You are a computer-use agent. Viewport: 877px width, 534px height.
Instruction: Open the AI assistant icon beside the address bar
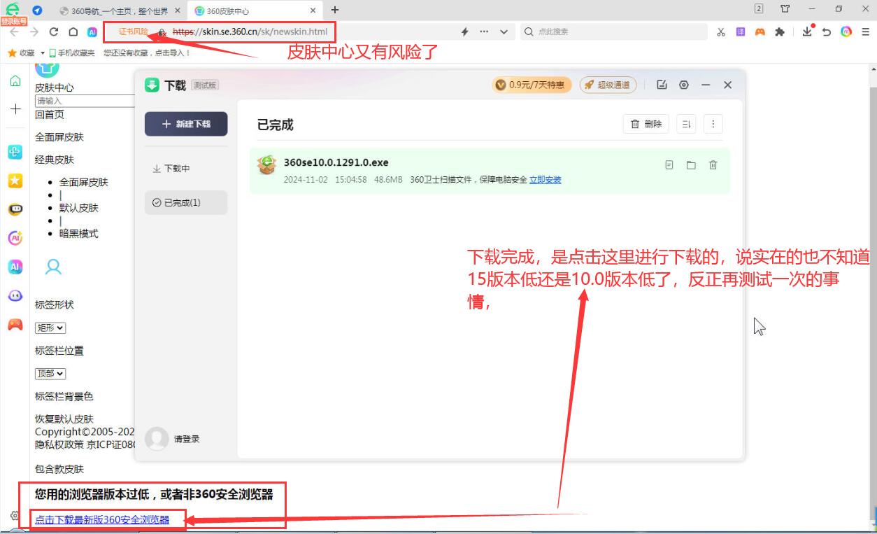[92, 31]
